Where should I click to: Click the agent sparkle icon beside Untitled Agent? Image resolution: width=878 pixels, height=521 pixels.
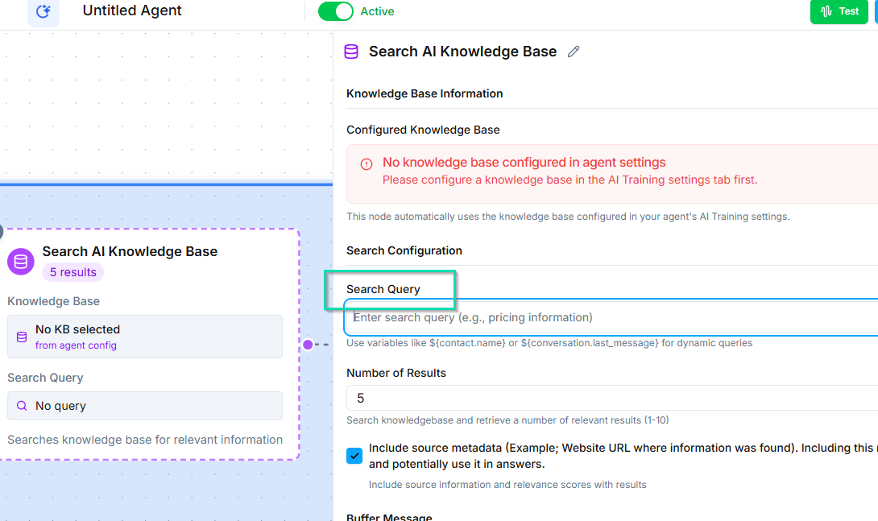coord(43,11)
